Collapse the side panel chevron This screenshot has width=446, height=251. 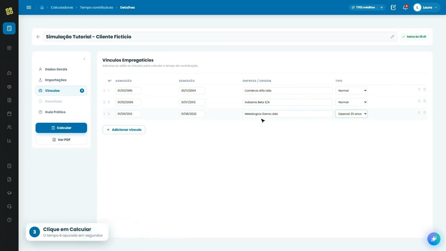point(84,59)
